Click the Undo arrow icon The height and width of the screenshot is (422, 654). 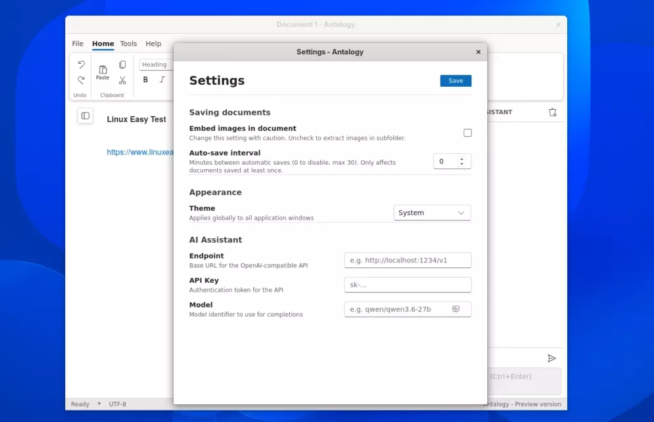81,64
